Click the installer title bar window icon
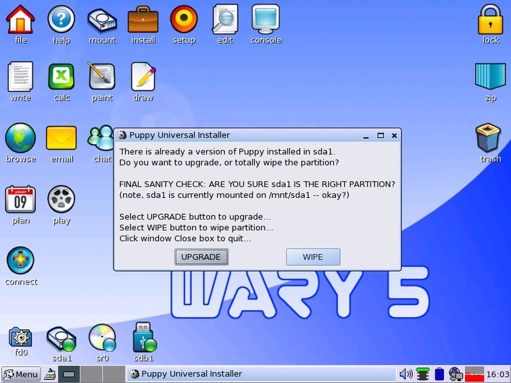The height and width of the screenshot is (383, 511). pyautogui.click(x=122, y=135)
